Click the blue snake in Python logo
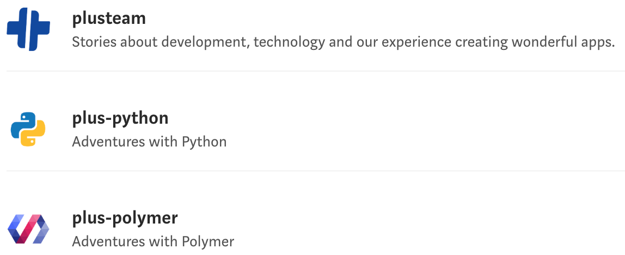The width and height of the screenshot is (625, 255). tap(22, 124)
